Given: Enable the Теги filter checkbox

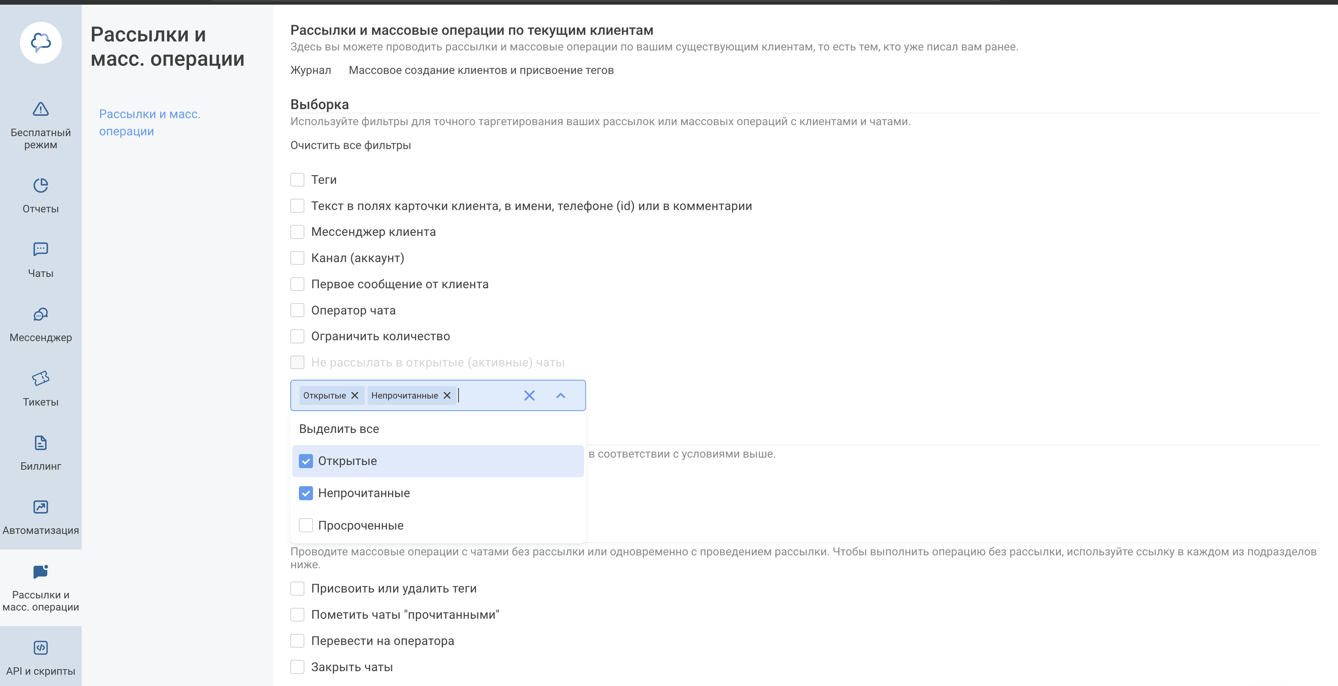Looking at the screenshot, I should pos(297,180).
